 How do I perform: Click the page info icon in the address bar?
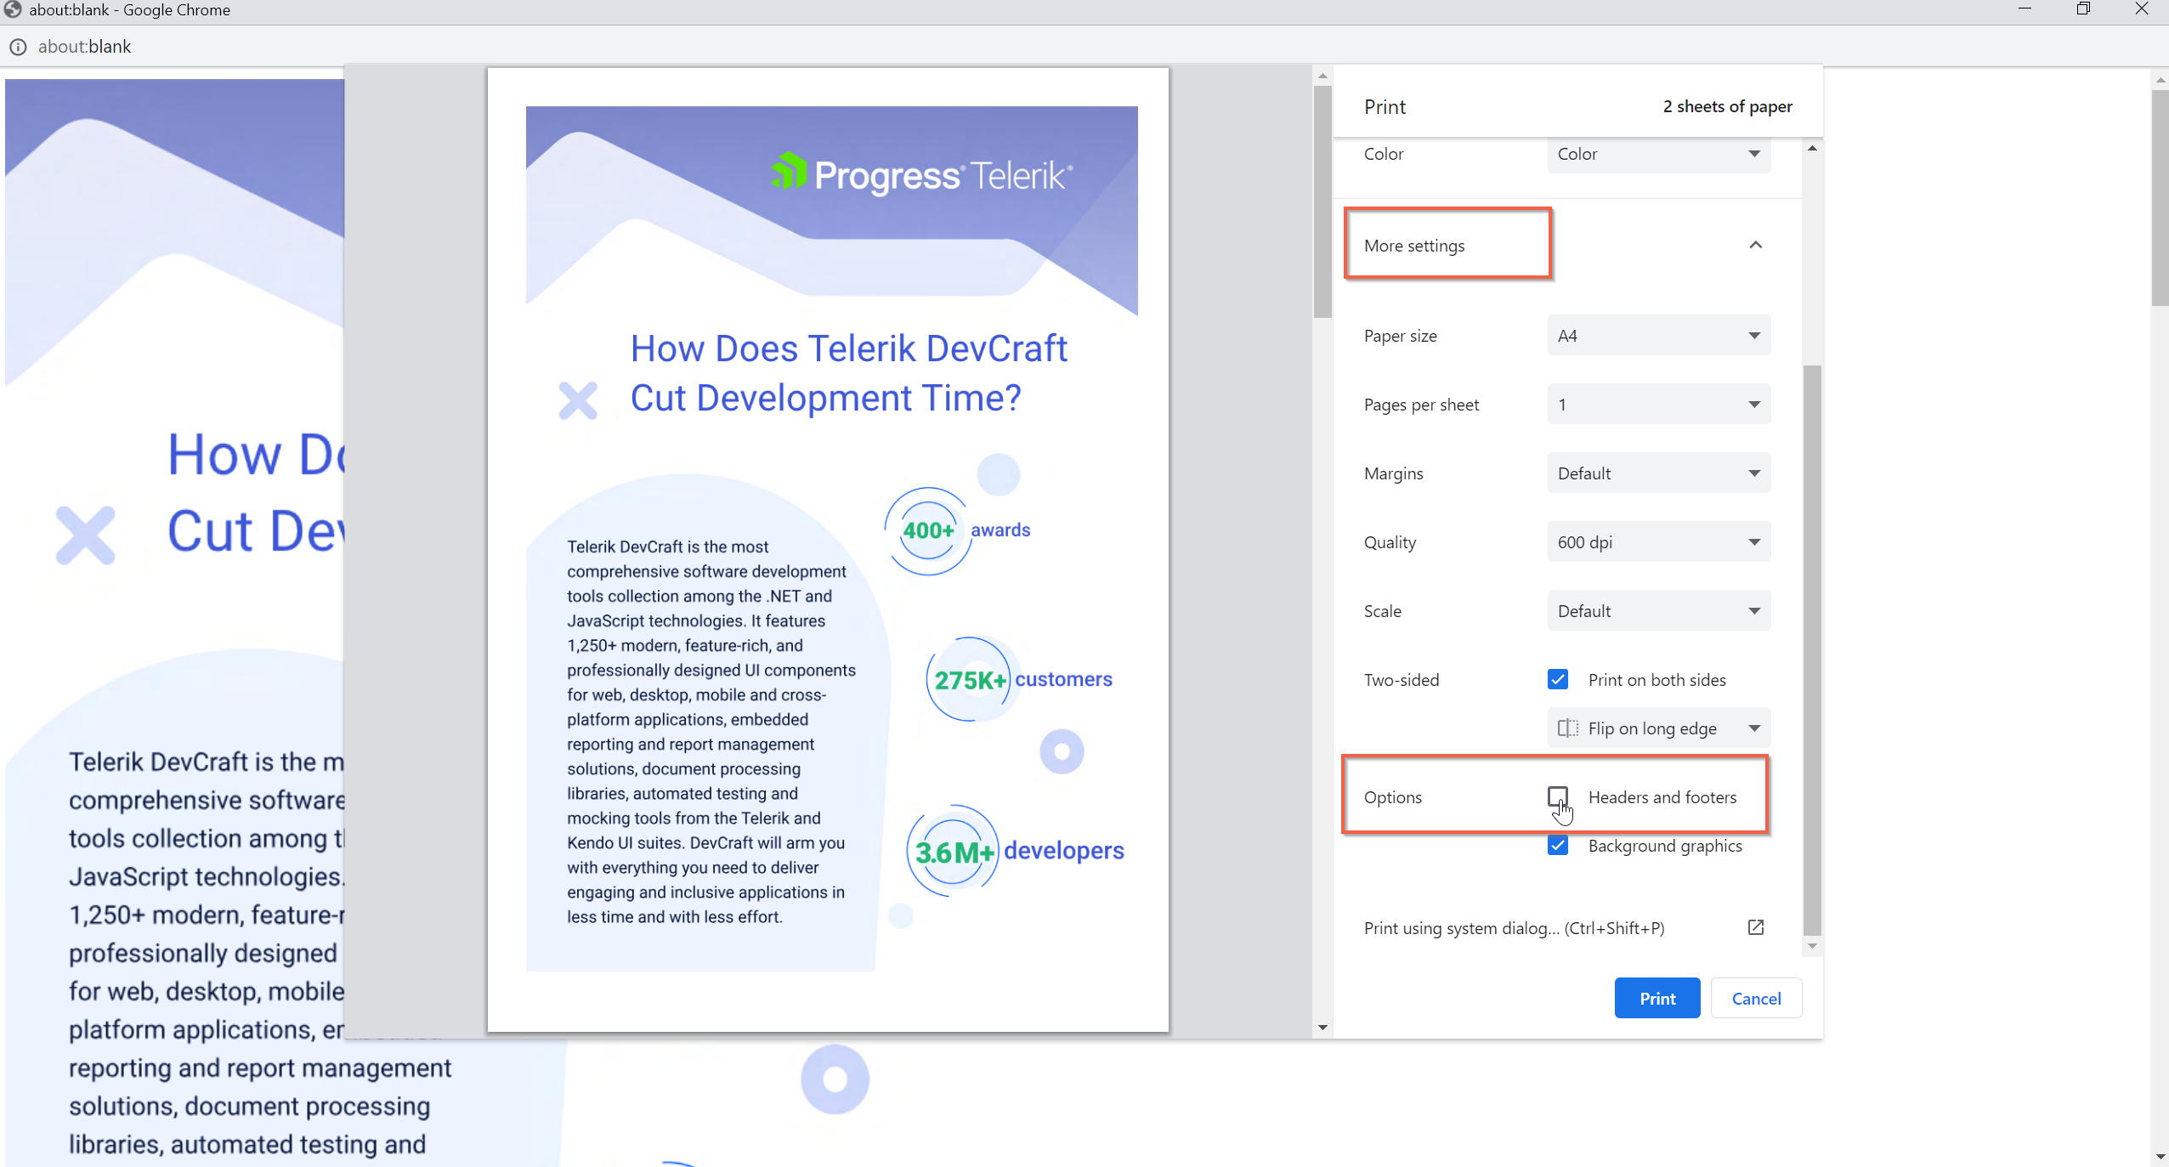point(18,47)
